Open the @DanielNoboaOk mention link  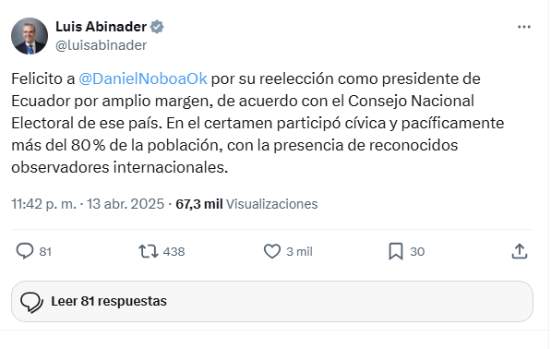[x=143, y=78]
